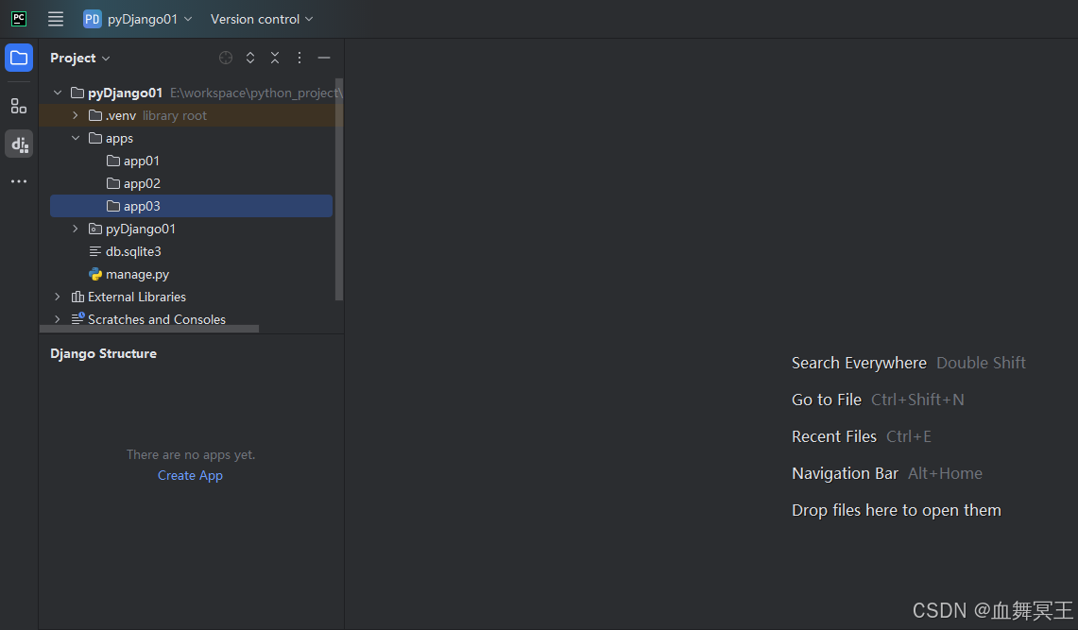Click the db.sqlite3 file icon
The image size is (1078, 630).
pos(95,251)
